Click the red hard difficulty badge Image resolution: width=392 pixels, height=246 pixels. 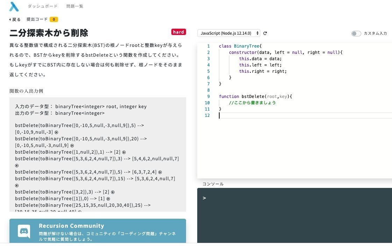[179, 31]
